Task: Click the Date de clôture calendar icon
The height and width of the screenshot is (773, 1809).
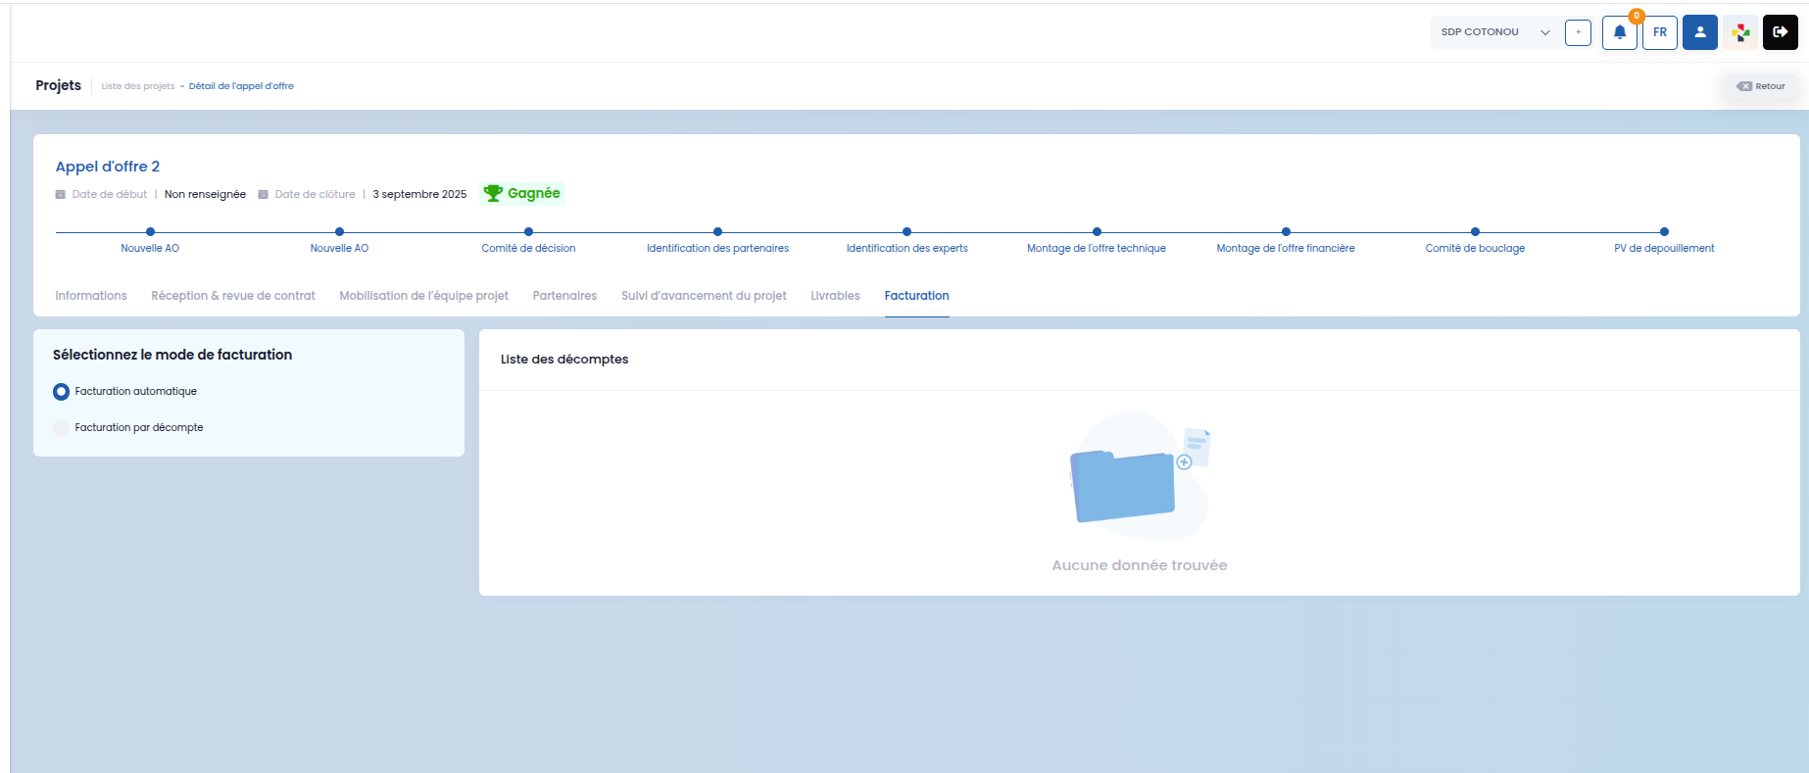Action: point(263,194)
